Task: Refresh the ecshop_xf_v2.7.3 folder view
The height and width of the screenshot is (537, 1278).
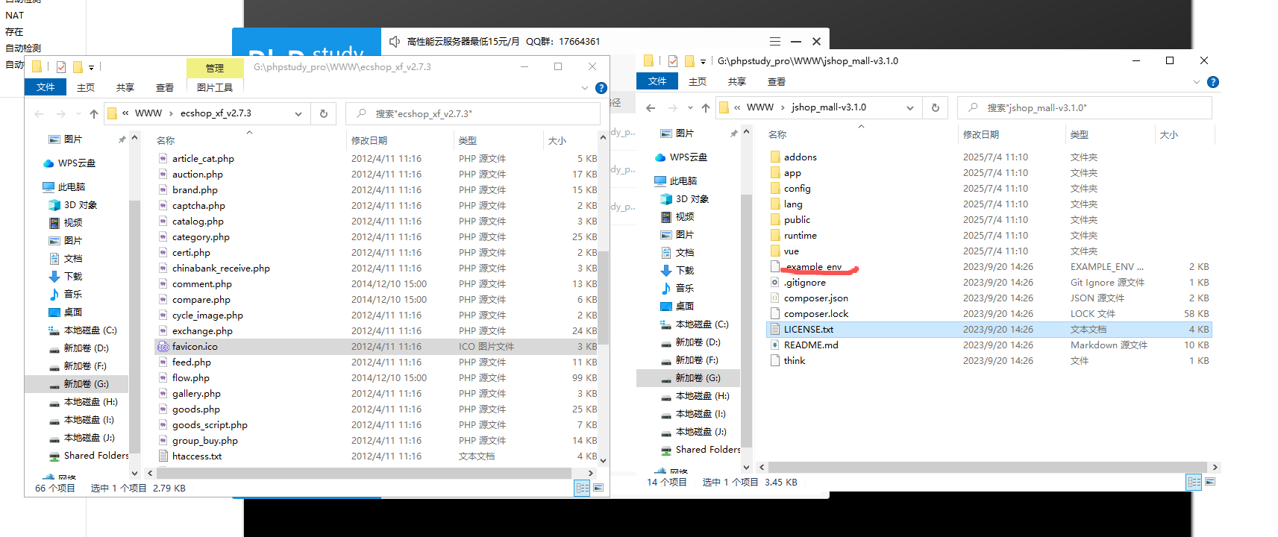Action: pyautogui.click(x=324, y=113)
